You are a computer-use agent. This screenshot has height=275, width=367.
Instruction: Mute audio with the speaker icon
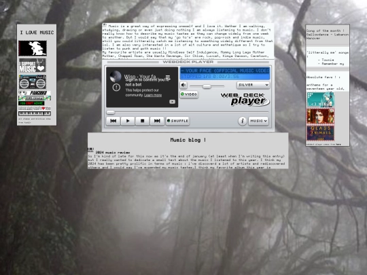pyautogui.click(x=183, y=85)
